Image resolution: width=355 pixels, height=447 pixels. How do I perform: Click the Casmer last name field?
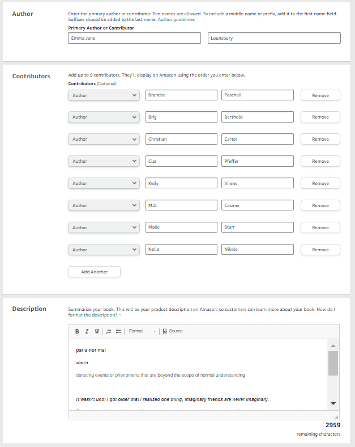(x=258, y=205)
